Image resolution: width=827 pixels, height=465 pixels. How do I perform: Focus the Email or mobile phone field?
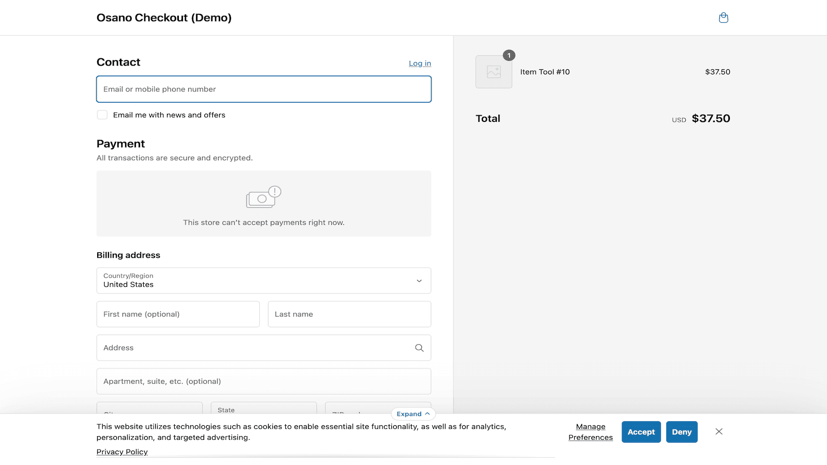point(264,89)
